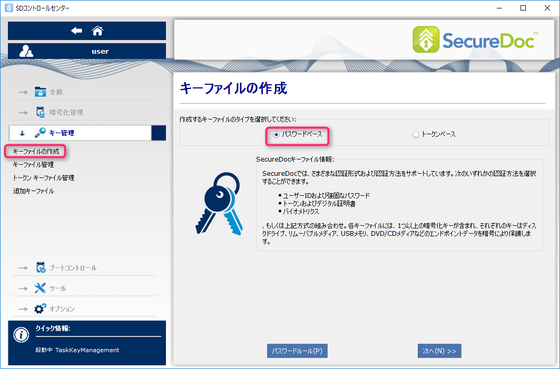Screen dimensions: 560x369
Task: Click the クイック情報 info icon
Action: (21, 335)
